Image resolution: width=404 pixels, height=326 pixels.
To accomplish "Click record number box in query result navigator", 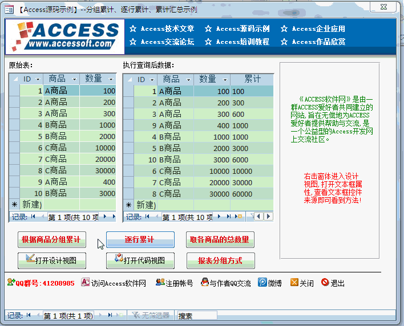I will pyautogui.click(x=187, y=217).
